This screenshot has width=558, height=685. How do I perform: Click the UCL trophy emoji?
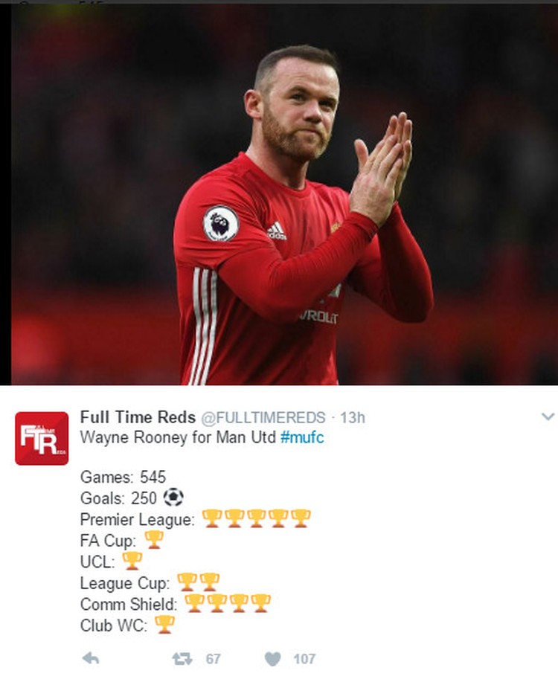pos(132,561)
